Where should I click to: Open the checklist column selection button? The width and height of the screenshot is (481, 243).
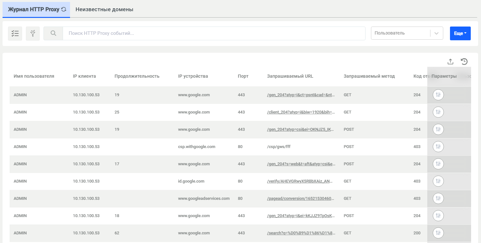[15, 33]
